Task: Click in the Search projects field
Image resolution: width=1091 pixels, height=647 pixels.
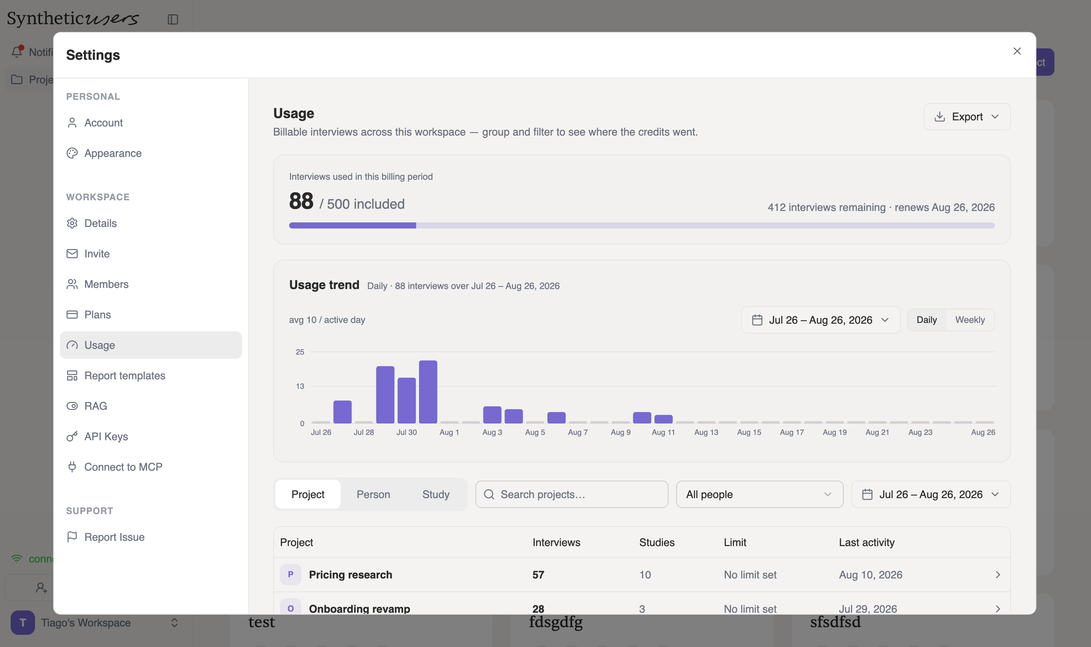Action: [x=572, y=494]
